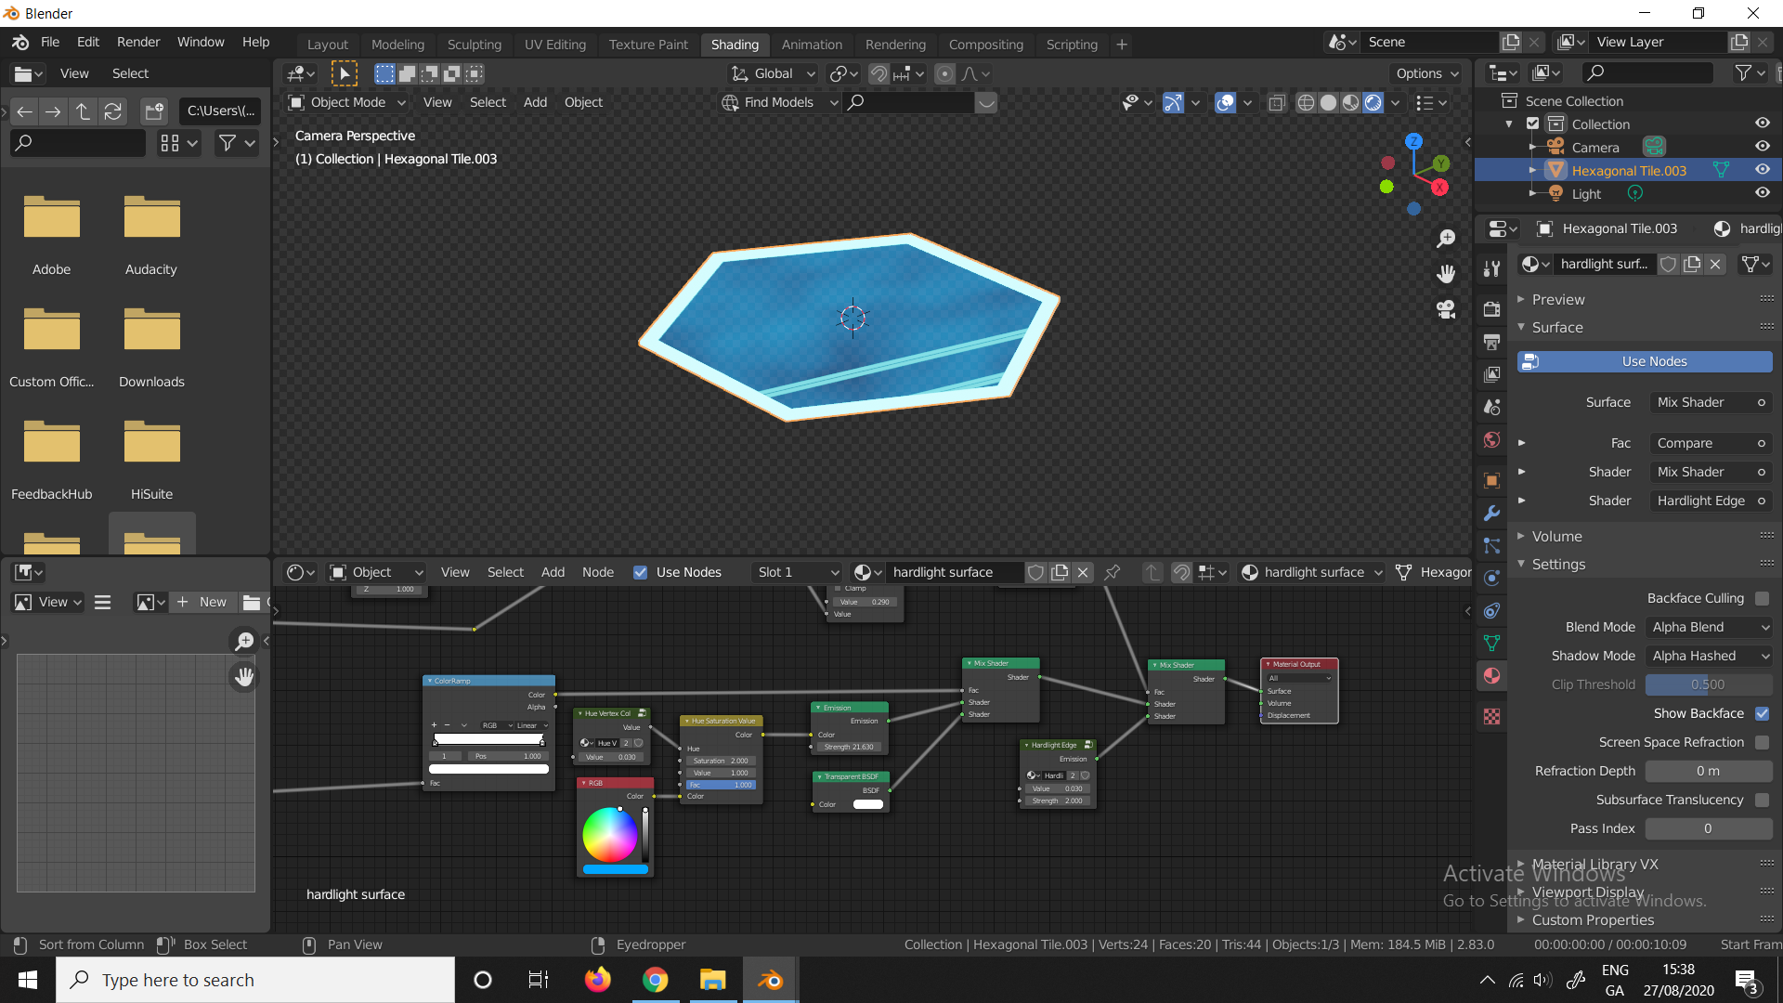Switch to the Modifier properties tab
The image size is (1783, 1003).
point(1491,513)
